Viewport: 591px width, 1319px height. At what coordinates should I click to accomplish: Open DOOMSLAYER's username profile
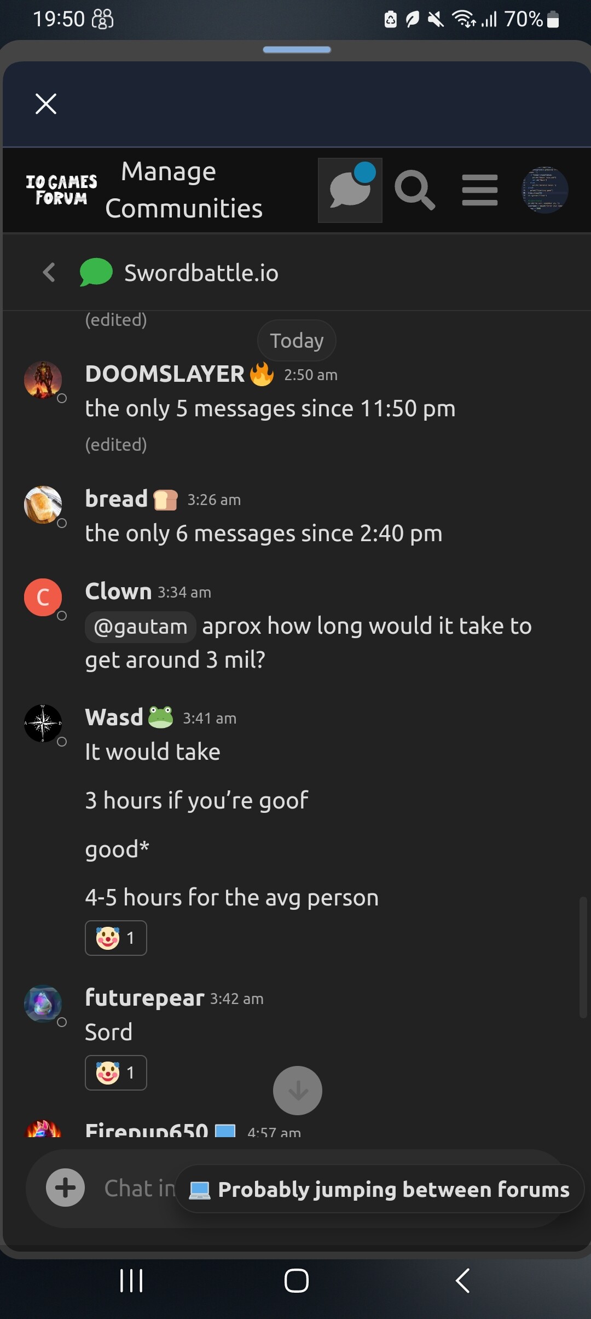point(165,374)
